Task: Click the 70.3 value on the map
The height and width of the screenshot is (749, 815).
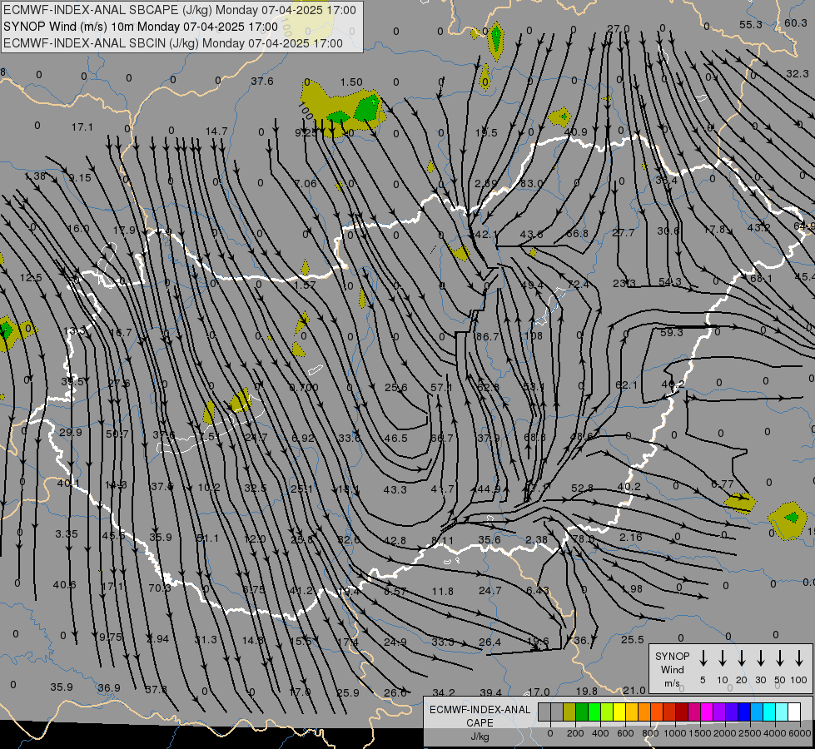Action: (x=160, y=588)
